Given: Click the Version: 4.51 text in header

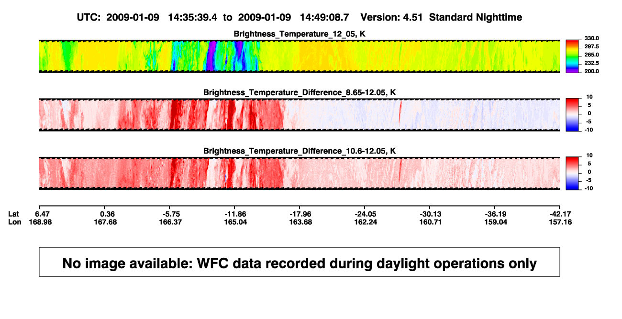Looking at the screenshot, I should point(392,17).
